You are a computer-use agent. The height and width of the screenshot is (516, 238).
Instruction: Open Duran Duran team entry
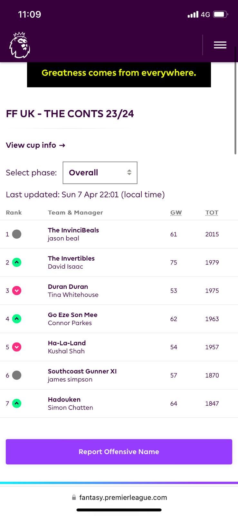coord(68,287)
